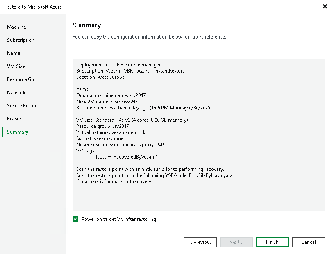The height and width of the screenshot is (254, 332).
Task: Open the VM Size step
Action: [16, 66]
